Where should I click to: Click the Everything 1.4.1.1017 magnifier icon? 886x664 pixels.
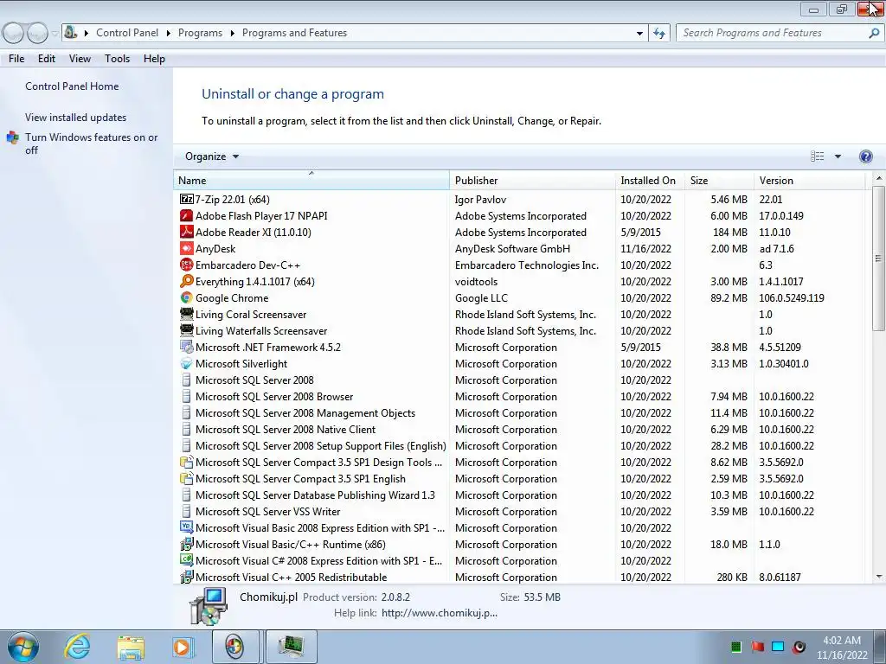click(x=187, y=281)
